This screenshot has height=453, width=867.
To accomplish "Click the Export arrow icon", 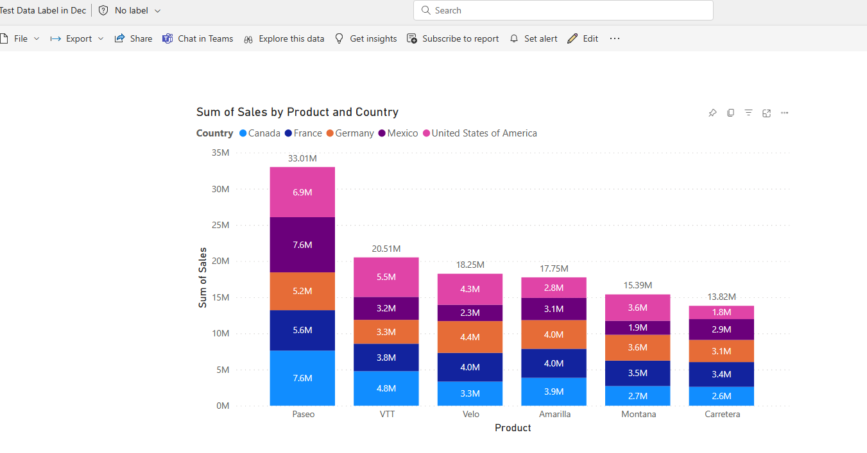I will pos(55,38).
